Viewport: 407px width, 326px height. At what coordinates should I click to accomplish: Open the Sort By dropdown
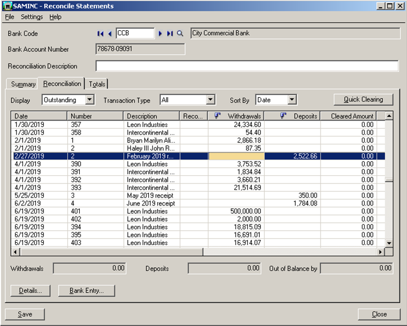pos(292,100)
